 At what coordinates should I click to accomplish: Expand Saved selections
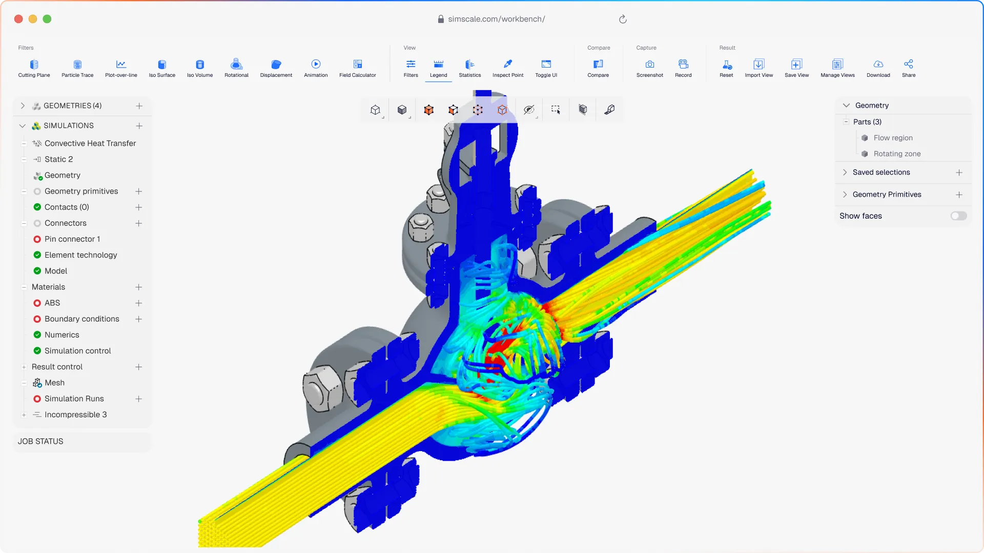(x=845, y=173)
